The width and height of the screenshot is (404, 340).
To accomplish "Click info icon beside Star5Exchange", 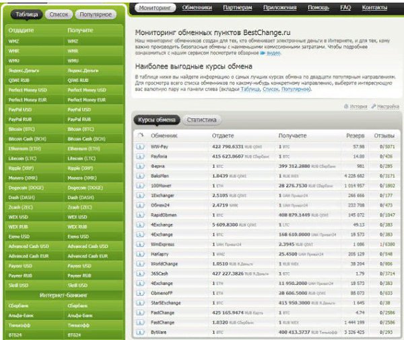I will coord(140,303).
